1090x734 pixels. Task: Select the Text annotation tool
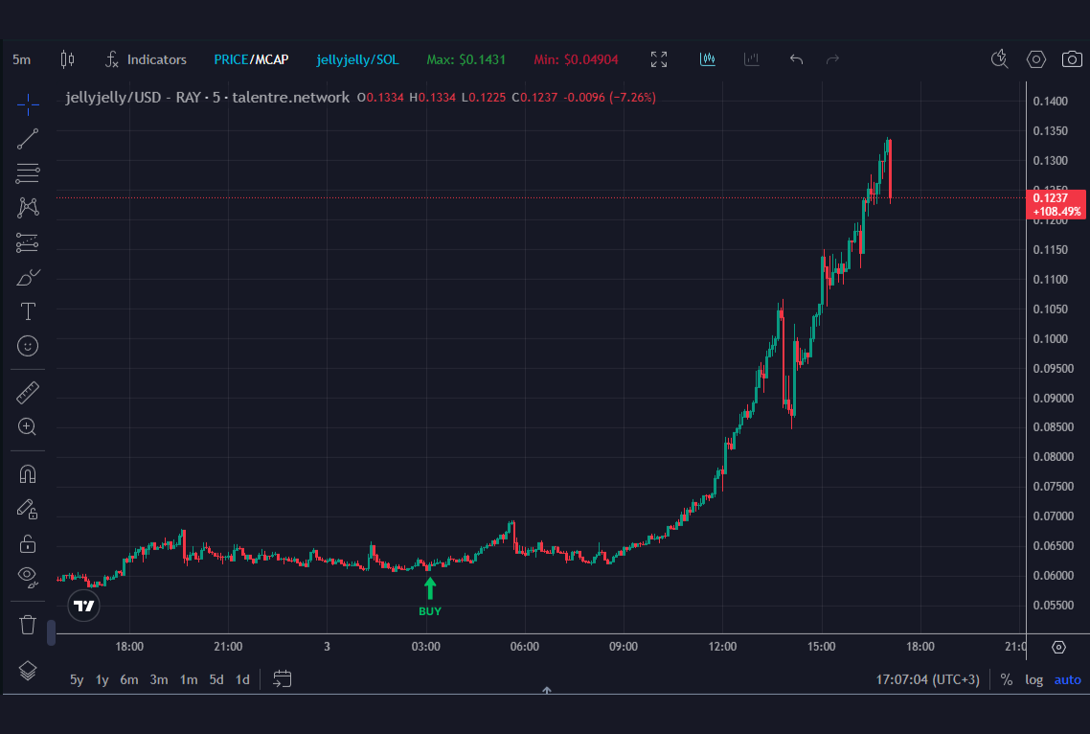[x=28, y=311]
